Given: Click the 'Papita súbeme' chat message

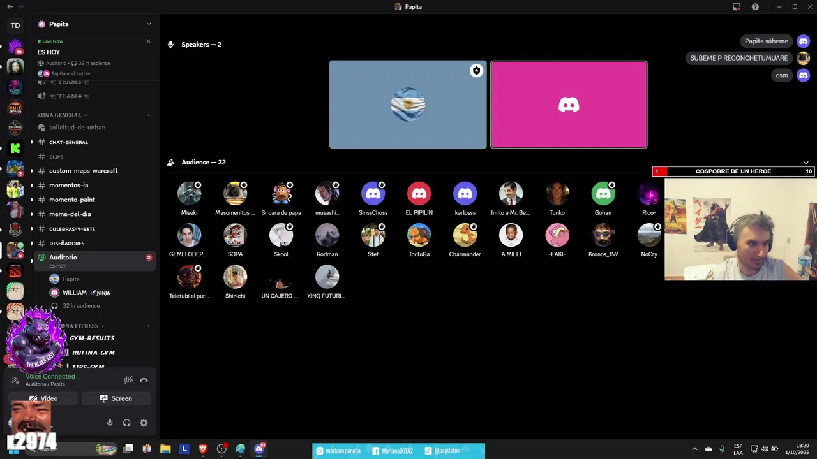Looking at the screenshot, I should 767,41.
